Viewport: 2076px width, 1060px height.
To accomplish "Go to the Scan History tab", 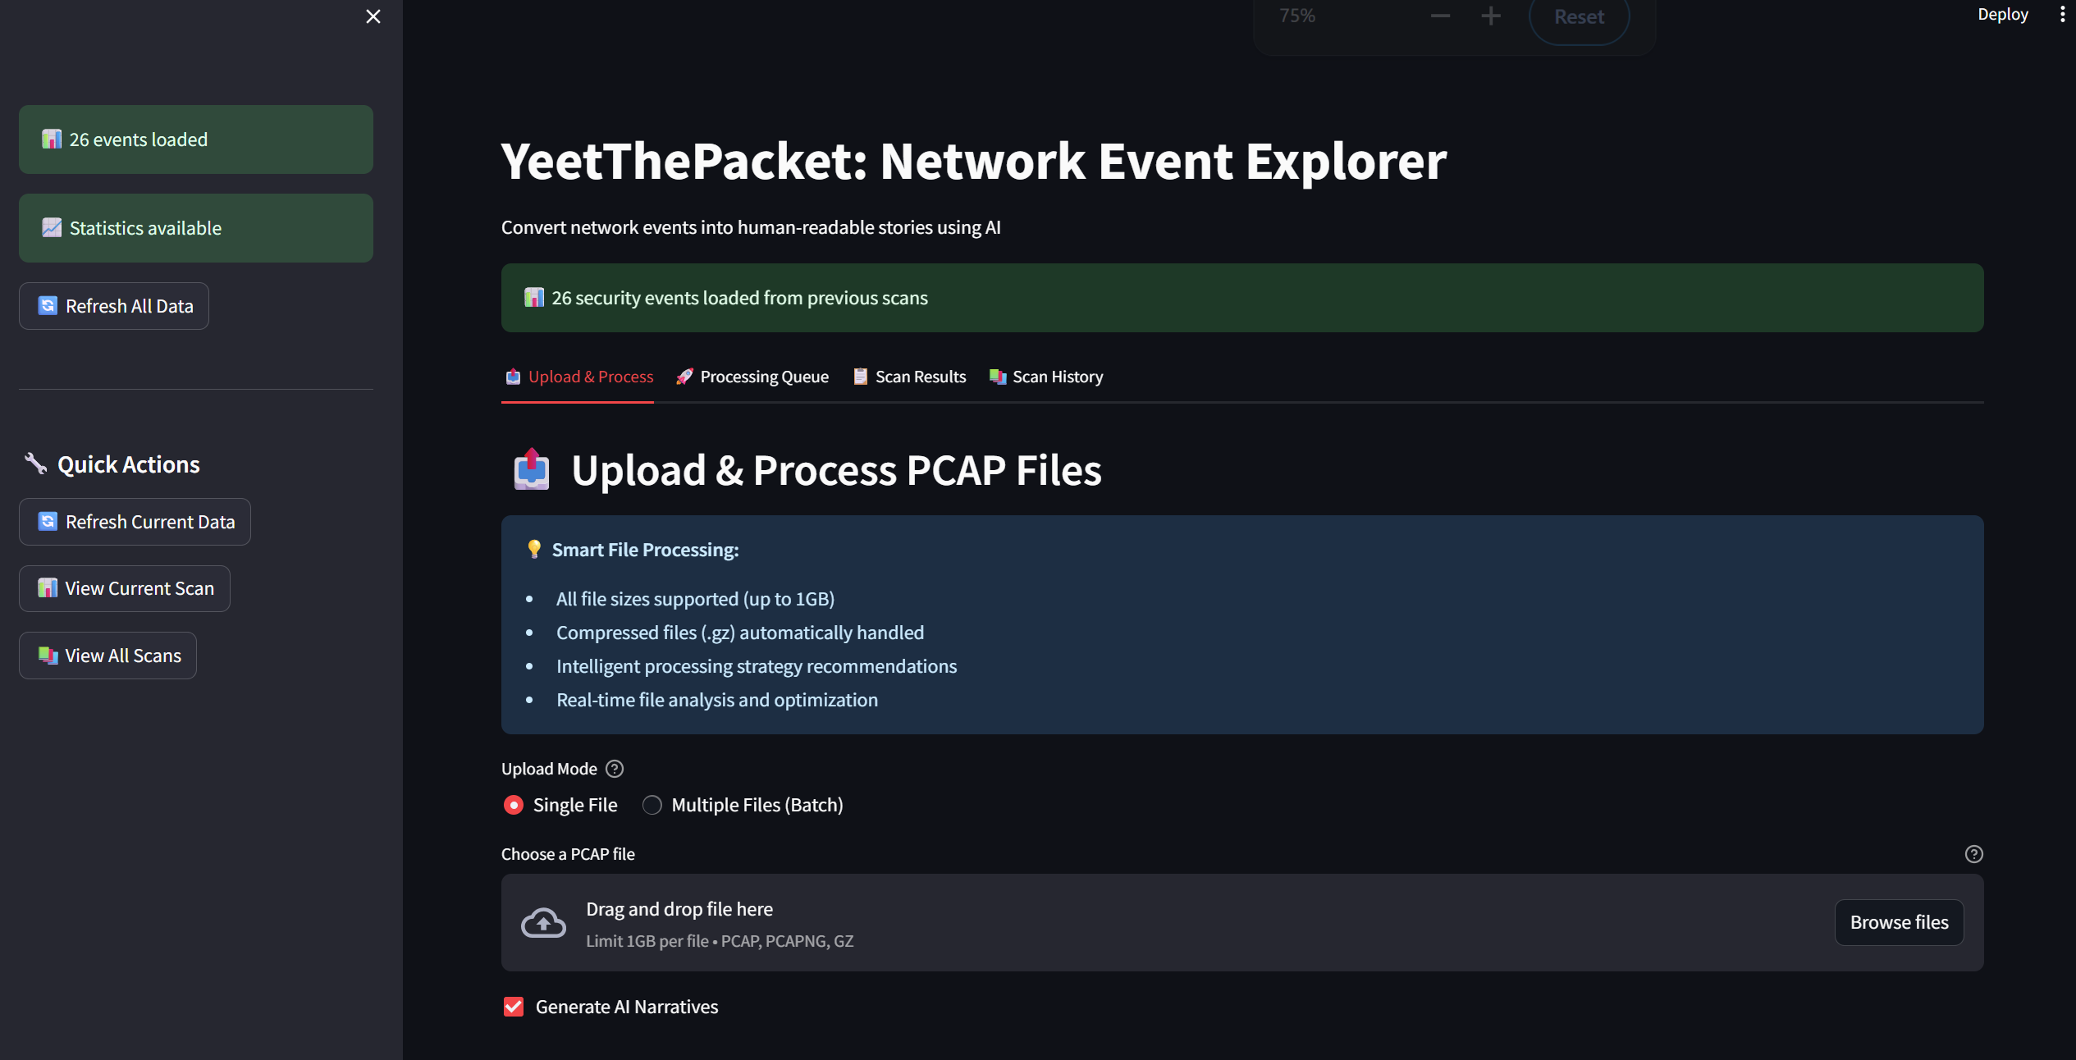I will pyautogui.click(x=1046, y=377).
